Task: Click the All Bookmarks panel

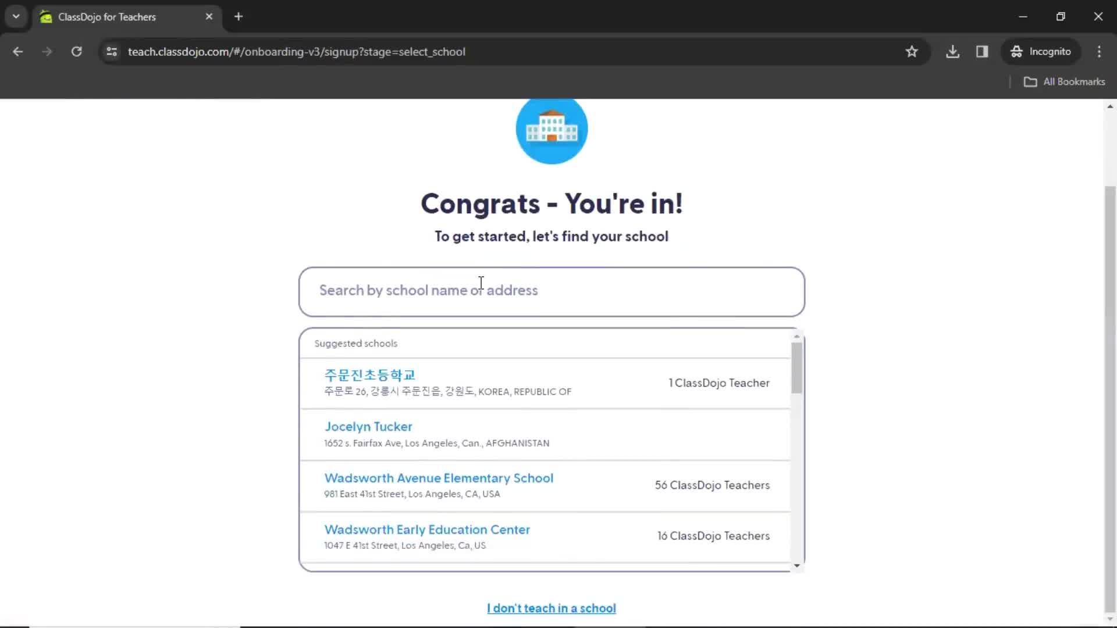Action: coord(1065,81)
